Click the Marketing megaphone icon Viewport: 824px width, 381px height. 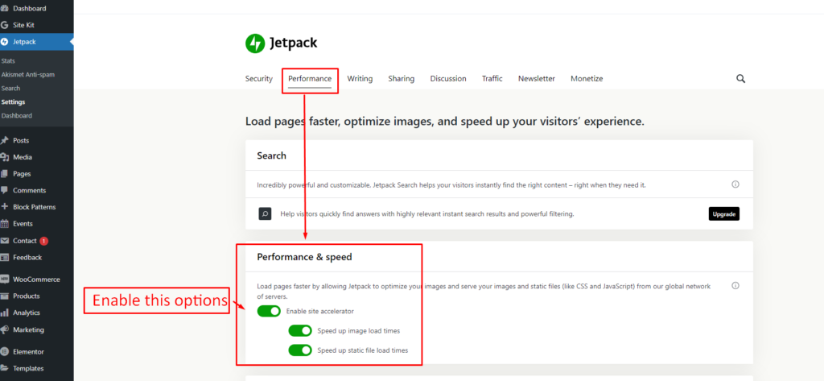click(x=4, y=330)
